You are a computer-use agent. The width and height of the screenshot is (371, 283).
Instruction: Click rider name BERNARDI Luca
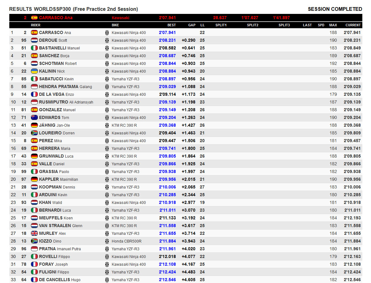tap(55, 210)
